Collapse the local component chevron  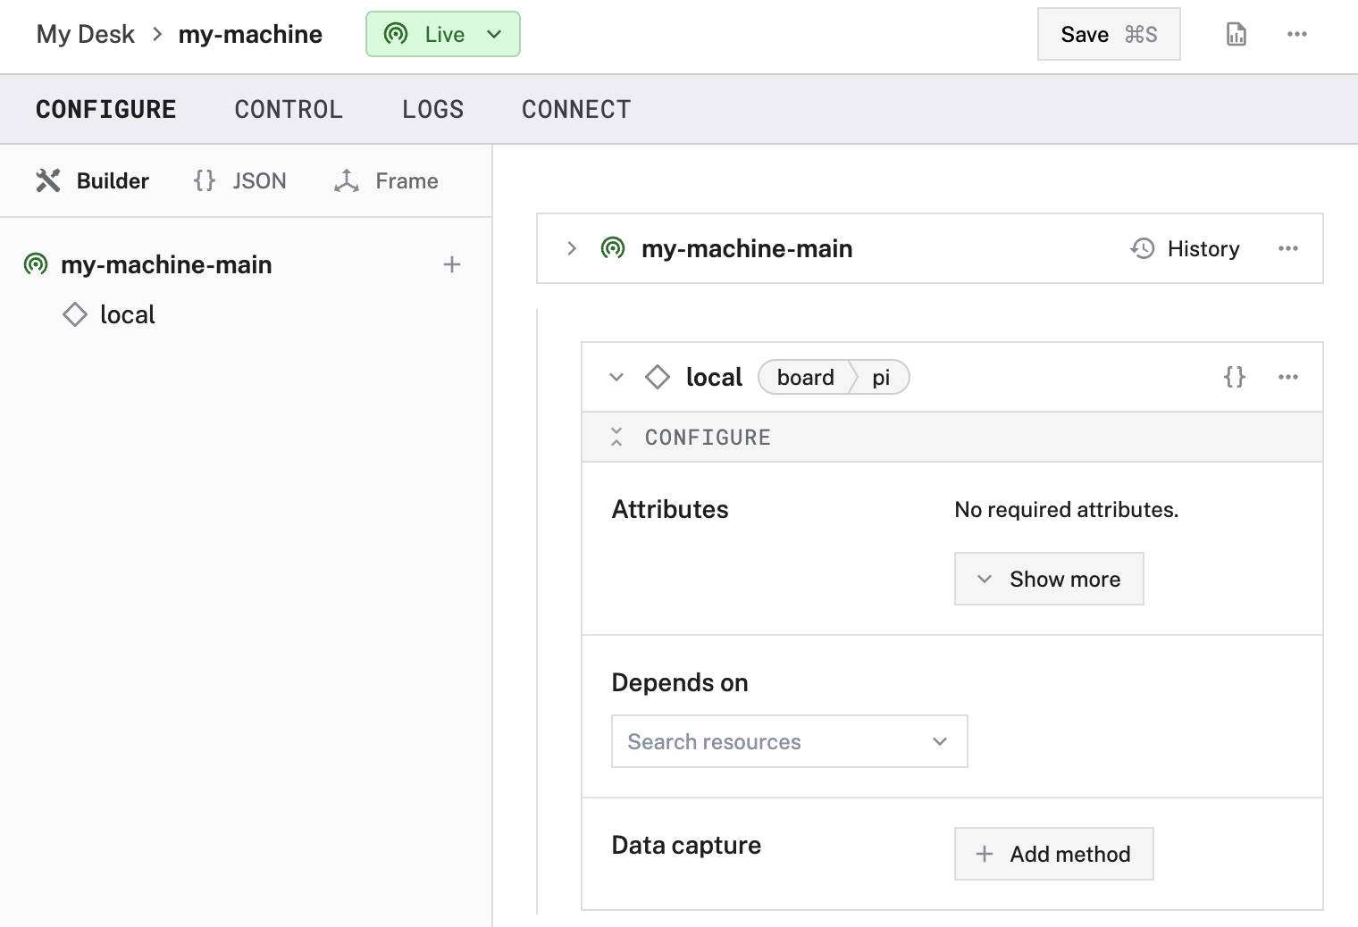pos(616,377)
